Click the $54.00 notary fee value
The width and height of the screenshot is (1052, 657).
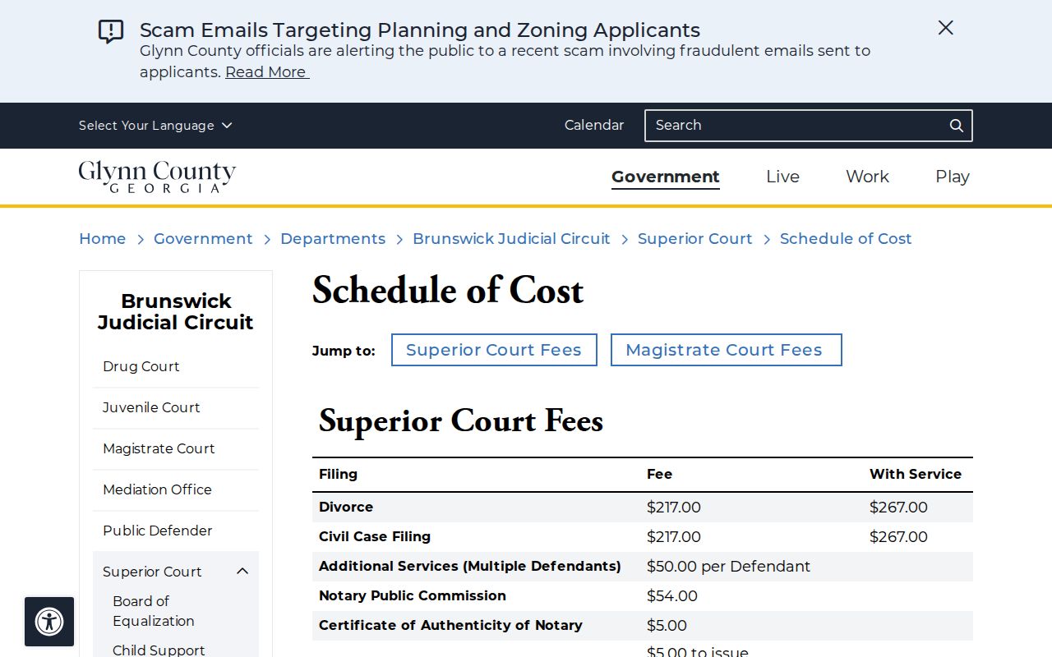[x=672, y=596]
